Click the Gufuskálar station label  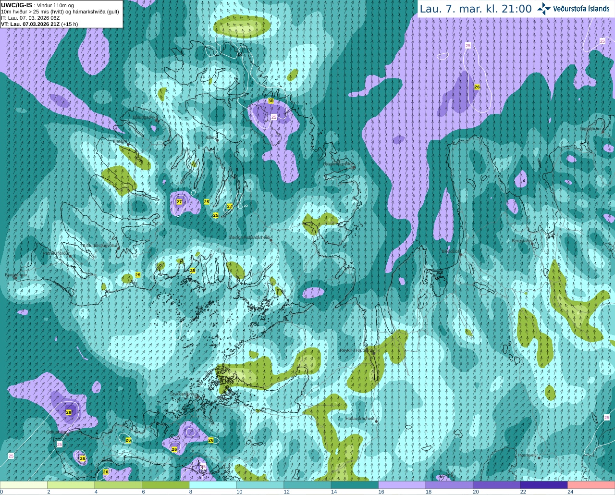click(56, 432)
